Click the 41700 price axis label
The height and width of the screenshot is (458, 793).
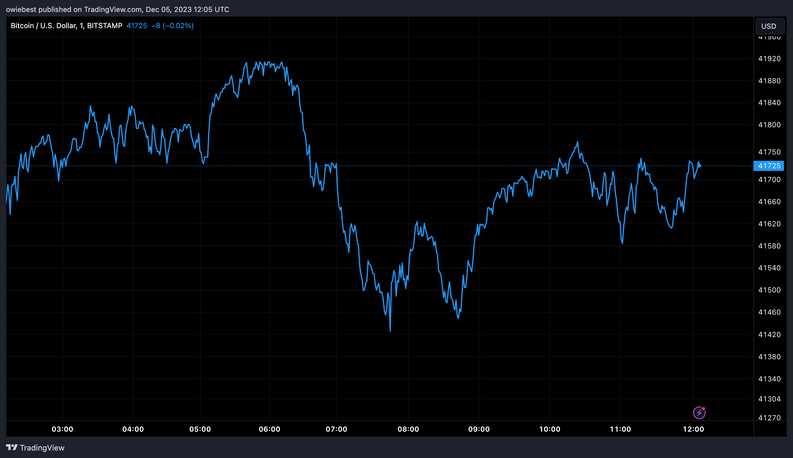click(x=769, y=180)
